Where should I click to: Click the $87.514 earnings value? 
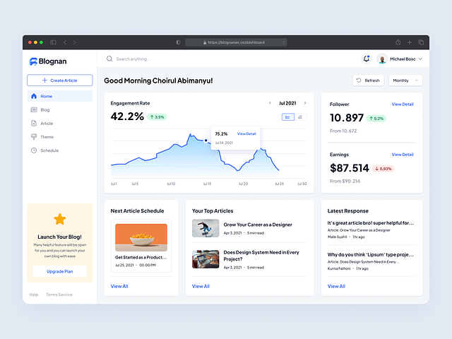pyautogui.click(x=350, y=168)
